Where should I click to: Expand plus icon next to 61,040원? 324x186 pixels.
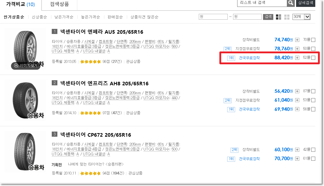[297, 100]
